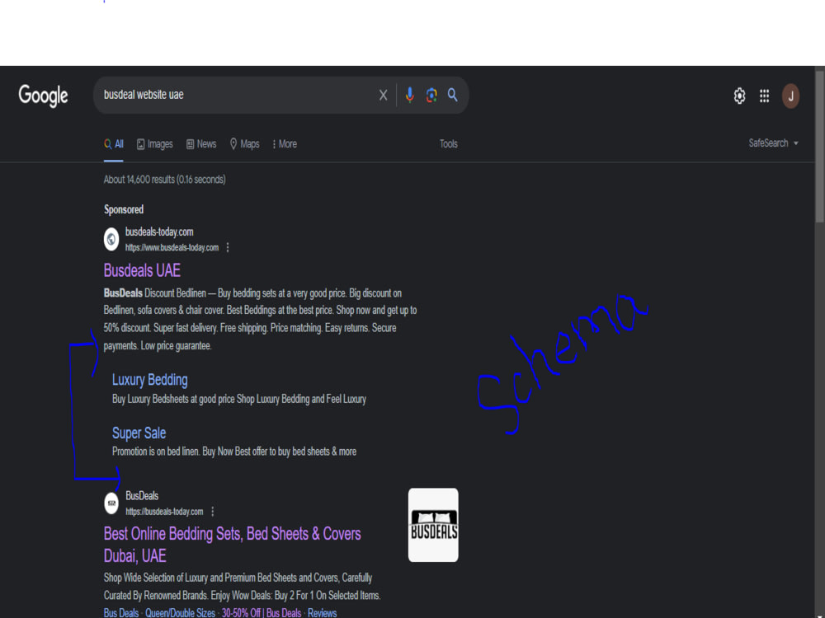Viewport: 825px width, 618px height.
Task: Open the News tab
Action: pyautogui.click(x=201, y=144)
